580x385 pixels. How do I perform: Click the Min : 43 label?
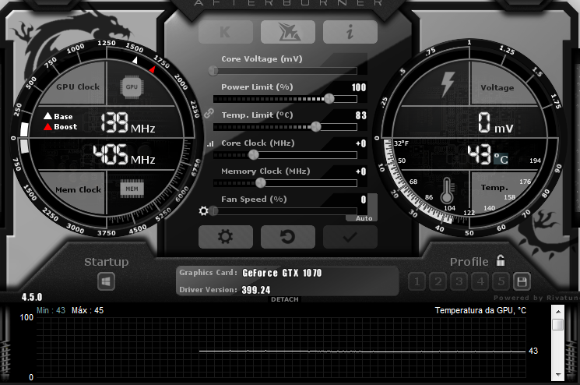tap(51, 310)
